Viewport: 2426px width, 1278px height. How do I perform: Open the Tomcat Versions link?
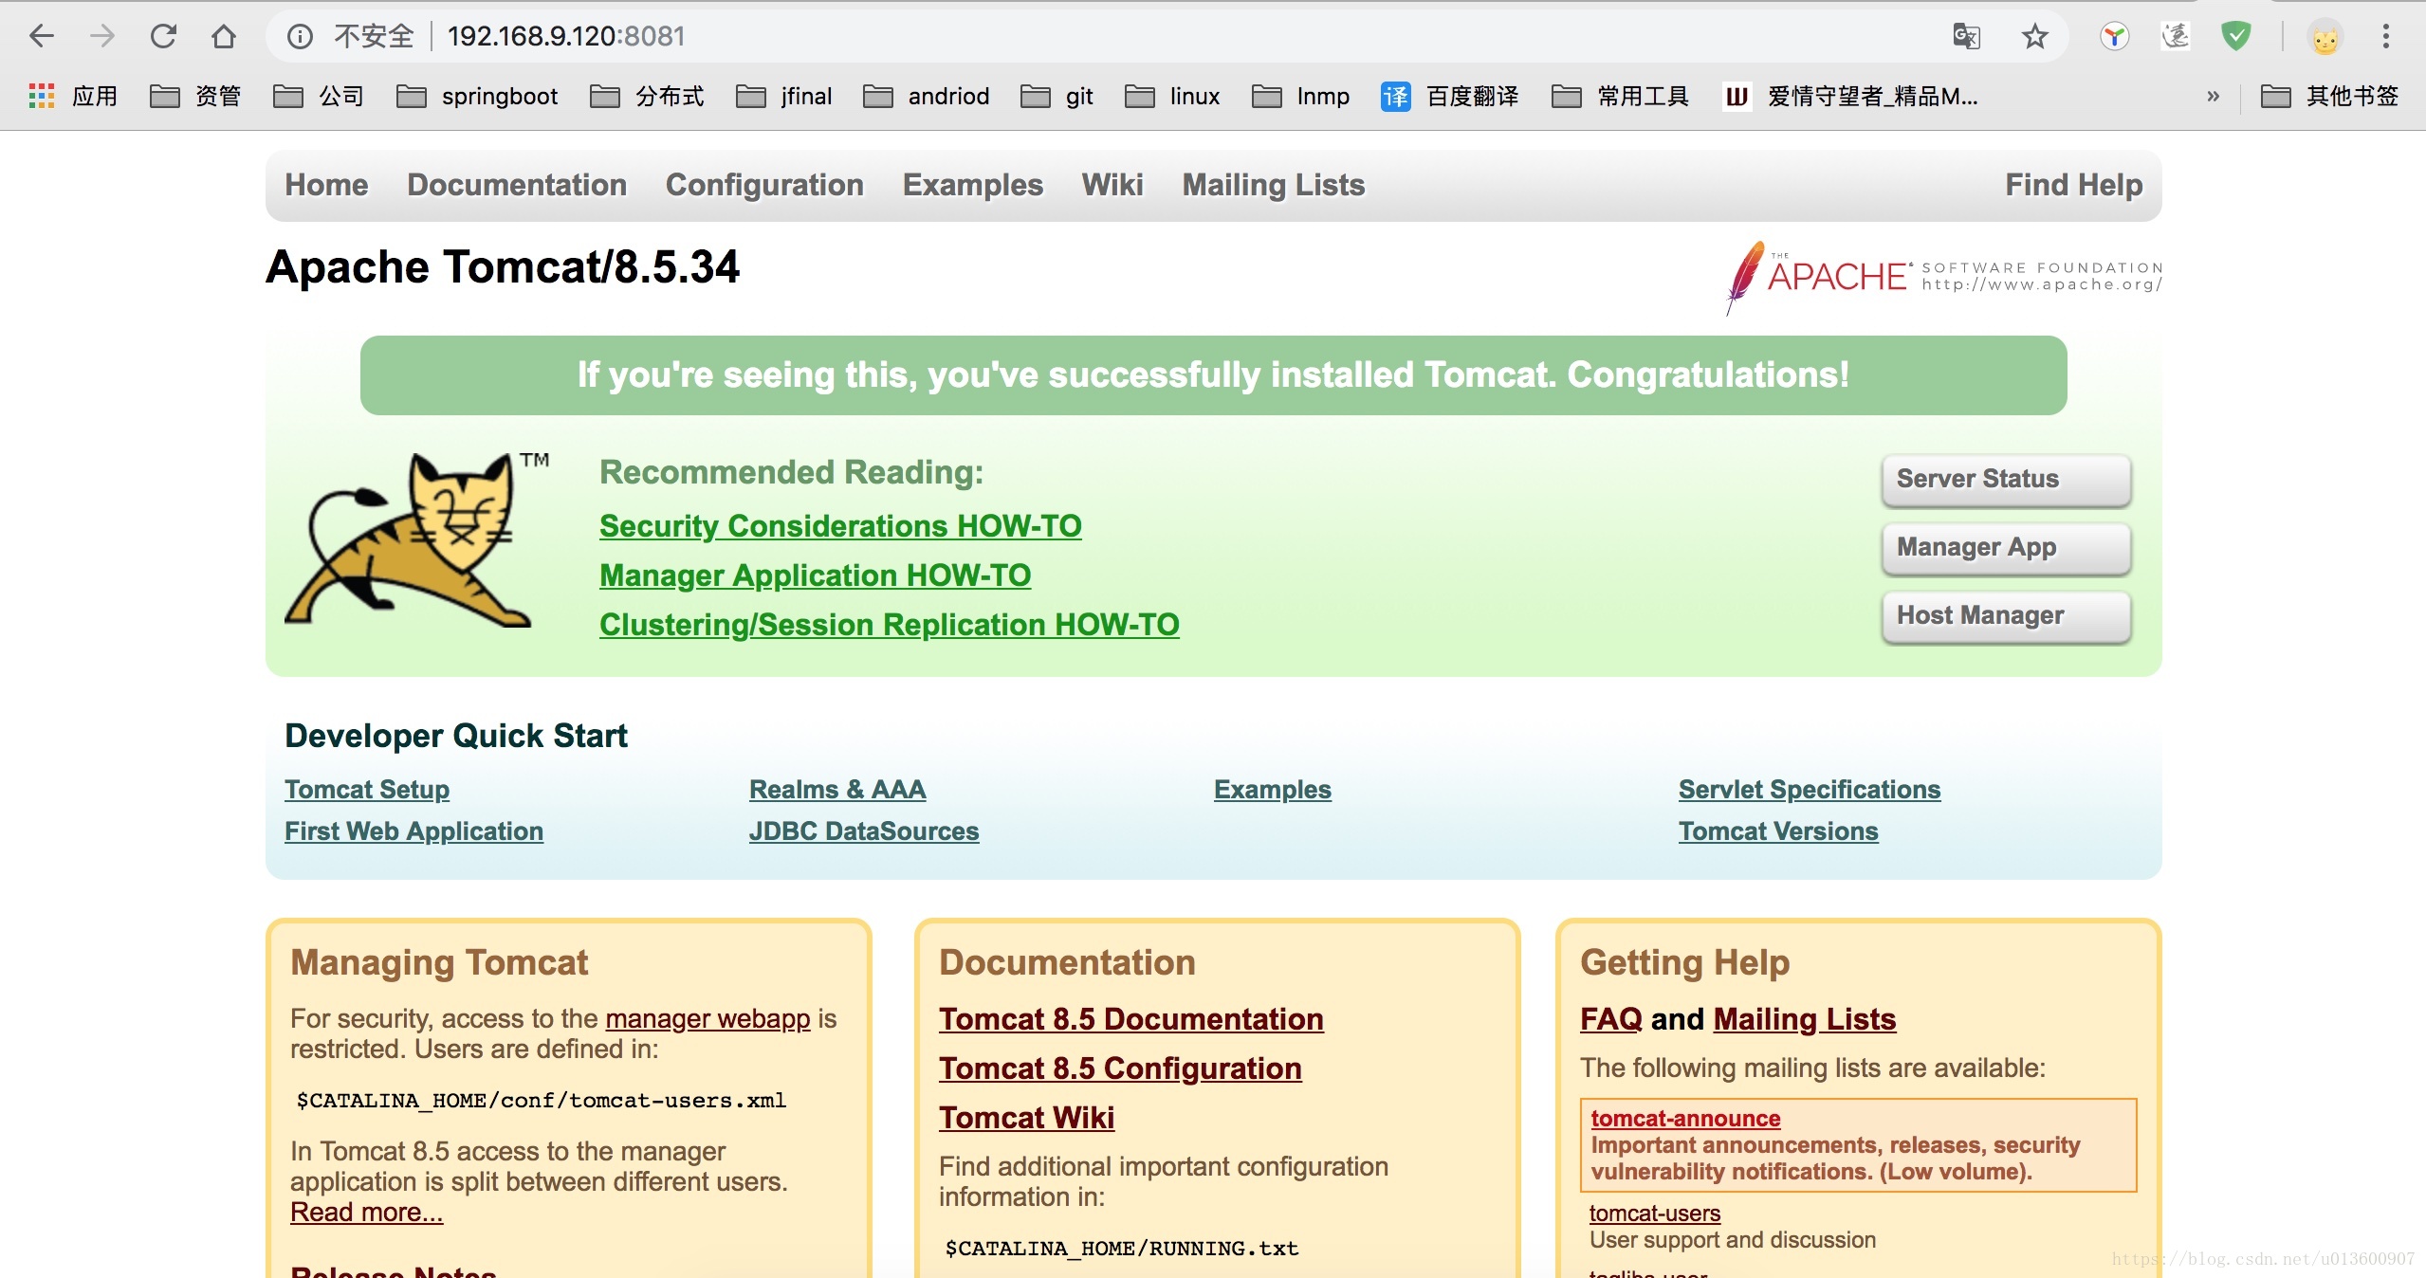pyautogui.click(x=1778, y=831)
